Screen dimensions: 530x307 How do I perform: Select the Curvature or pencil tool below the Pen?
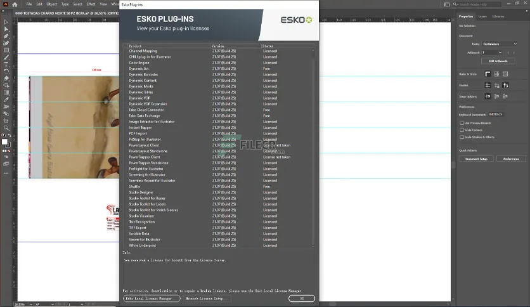coord(6,43)
